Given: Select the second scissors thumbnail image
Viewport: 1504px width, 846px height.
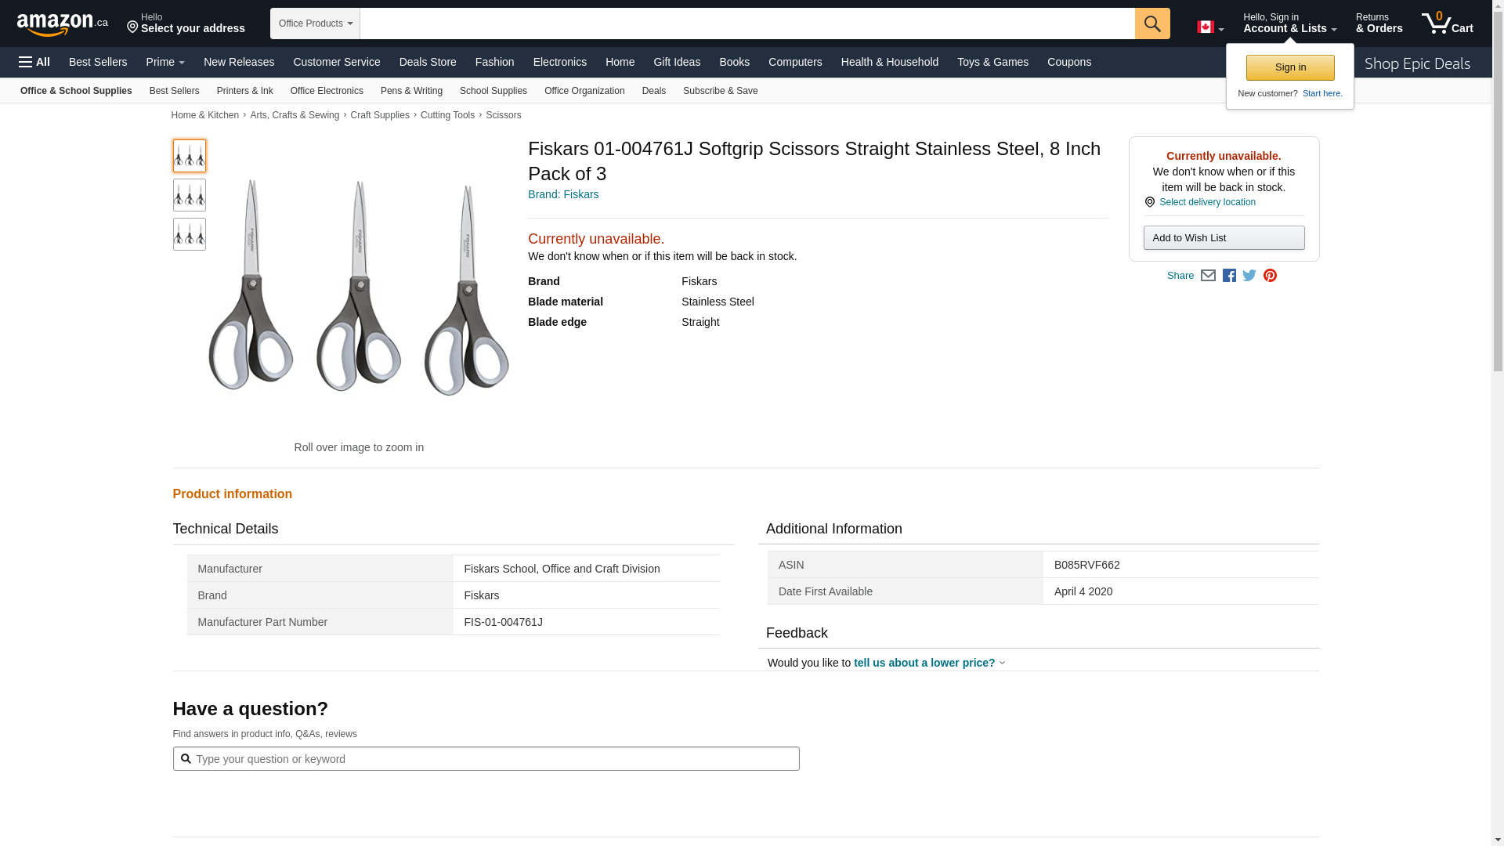Looking at the screenshot, I should click(x=190, y=195).
